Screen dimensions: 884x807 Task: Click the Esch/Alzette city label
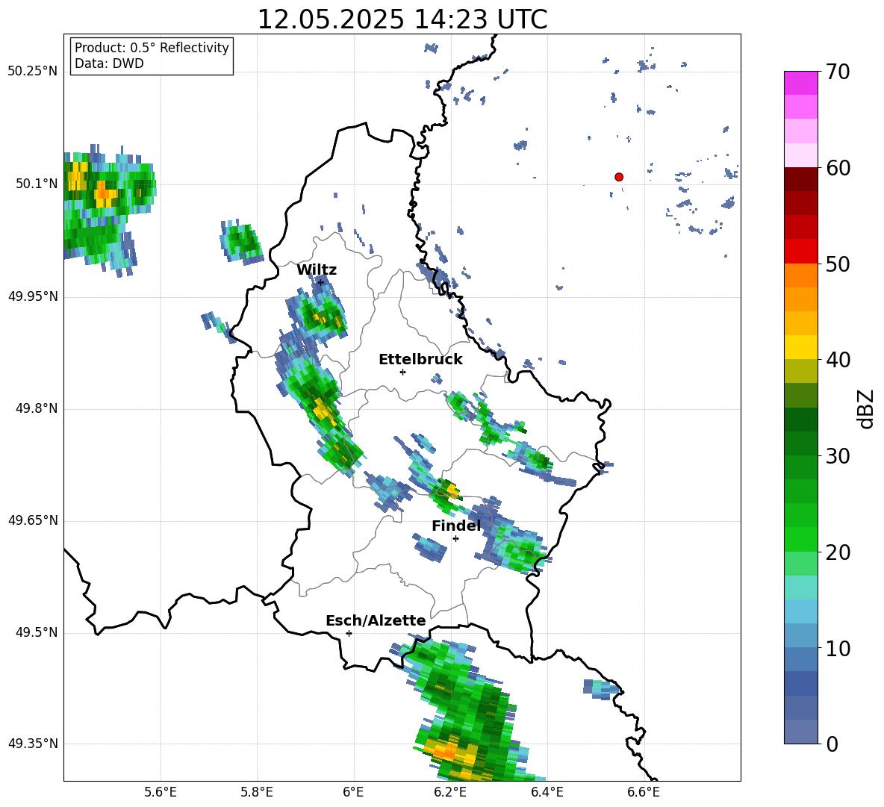[376, 620]
